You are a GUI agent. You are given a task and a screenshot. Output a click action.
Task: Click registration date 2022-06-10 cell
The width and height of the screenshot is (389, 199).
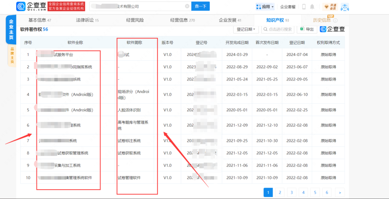click(297, 94)
